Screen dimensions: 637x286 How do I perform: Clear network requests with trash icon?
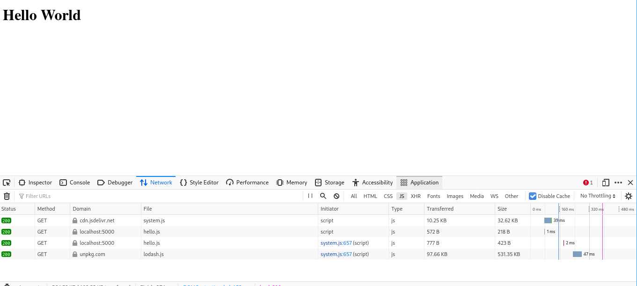pyautogui.click(x=7, y=196)
